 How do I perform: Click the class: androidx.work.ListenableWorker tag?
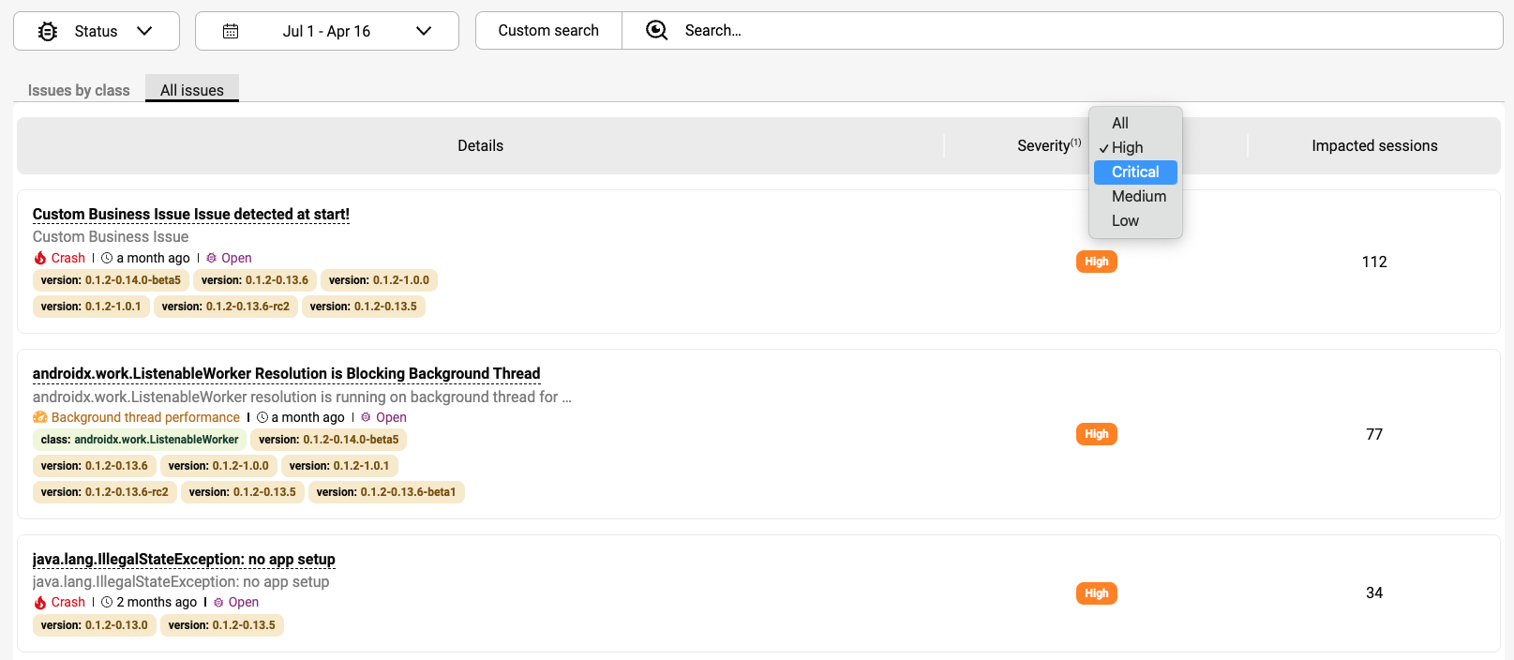140,440
